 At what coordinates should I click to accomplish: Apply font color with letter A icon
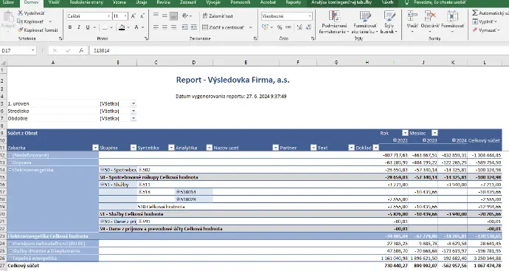coord(136,27)
